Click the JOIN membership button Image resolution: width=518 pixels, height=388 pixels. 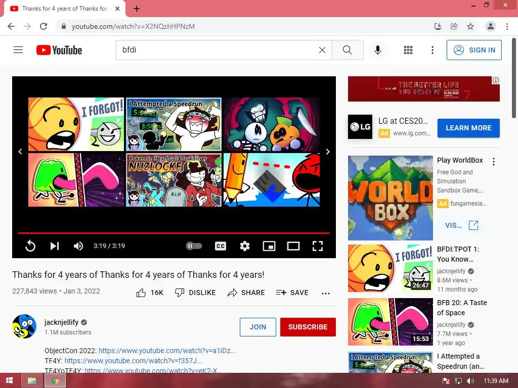coord(257,327)
